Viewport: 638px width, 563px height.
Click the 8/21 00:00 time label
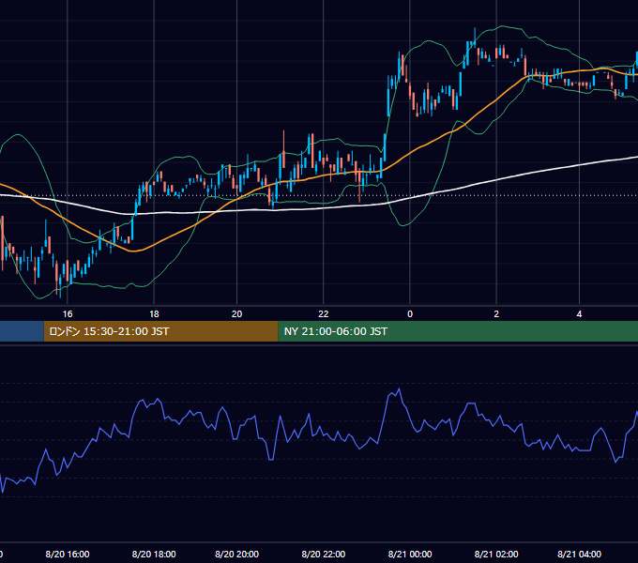(410, 554)
